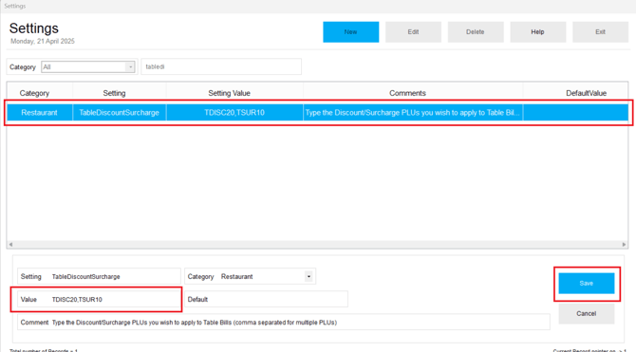Focus the search box containing 'tabledi'
Viewport: 636px width, 352px height.
(221, 67)
